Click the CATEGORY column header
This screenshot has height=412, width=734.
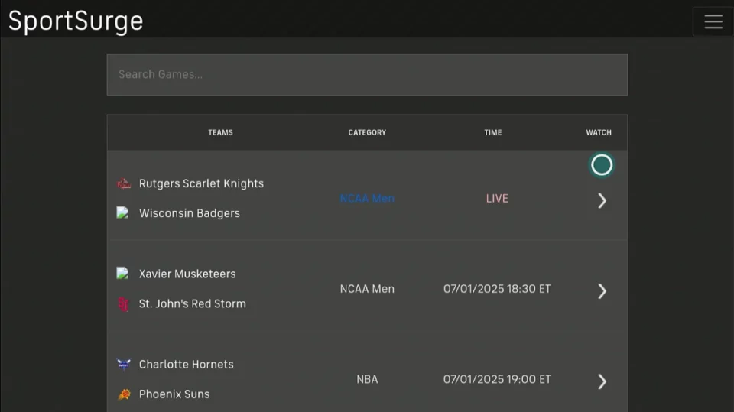367,132
